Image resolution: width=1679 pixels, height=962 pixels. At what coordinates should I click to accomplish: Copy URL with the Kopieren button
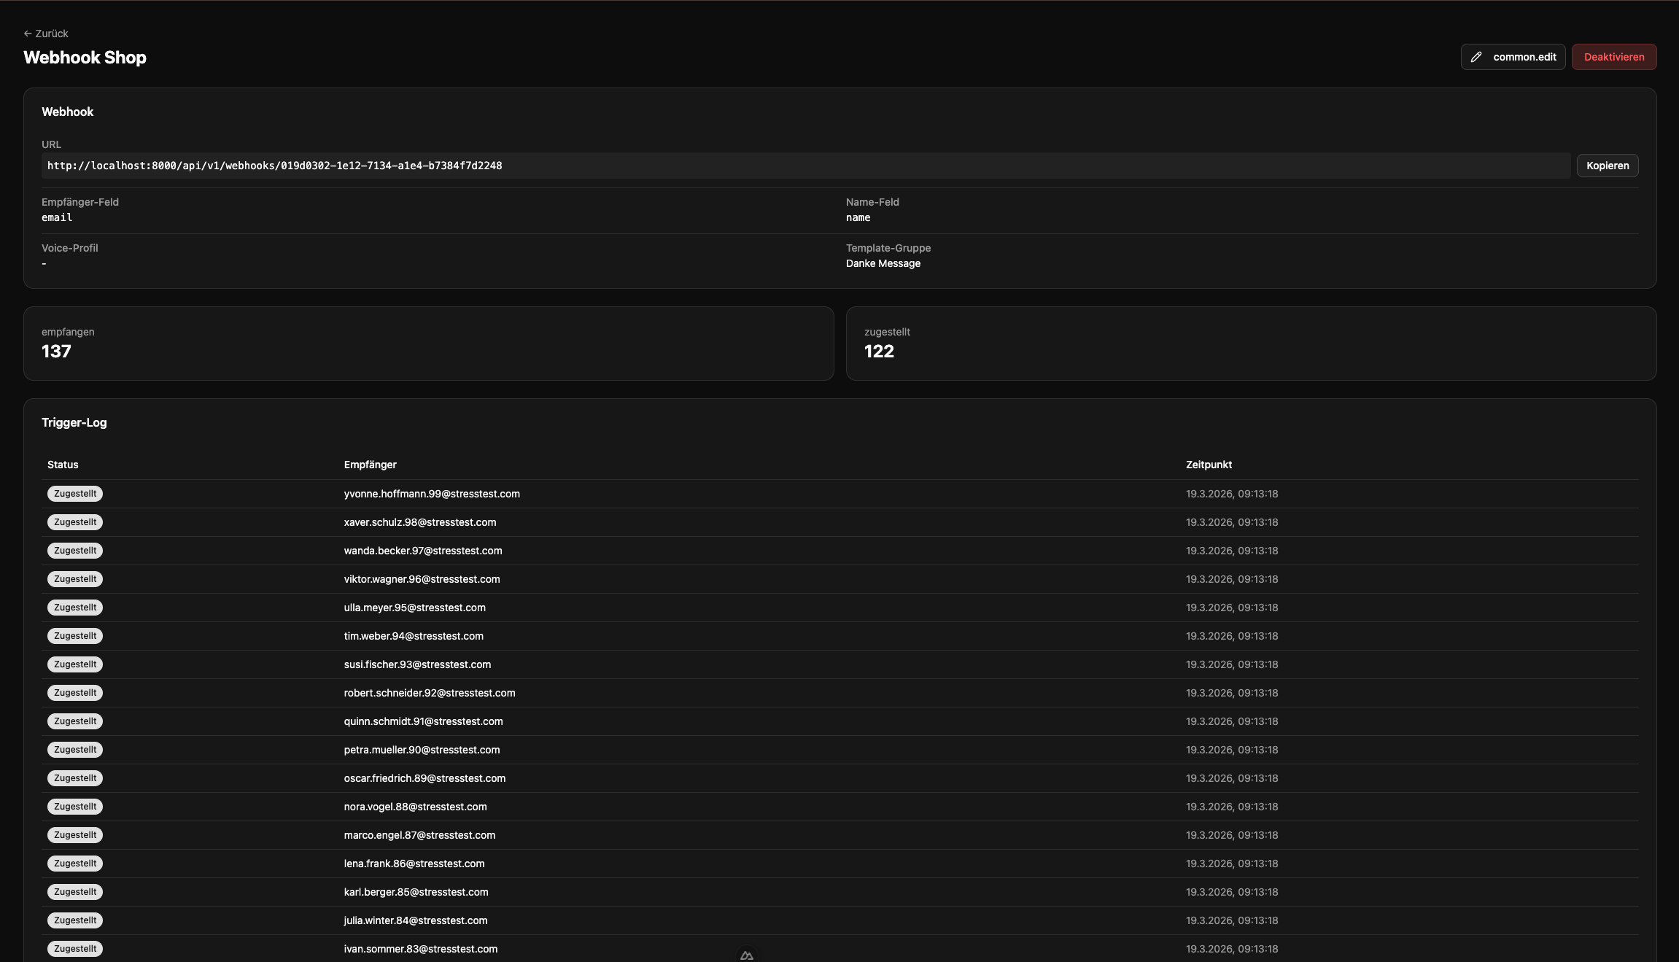[1607, 166]
